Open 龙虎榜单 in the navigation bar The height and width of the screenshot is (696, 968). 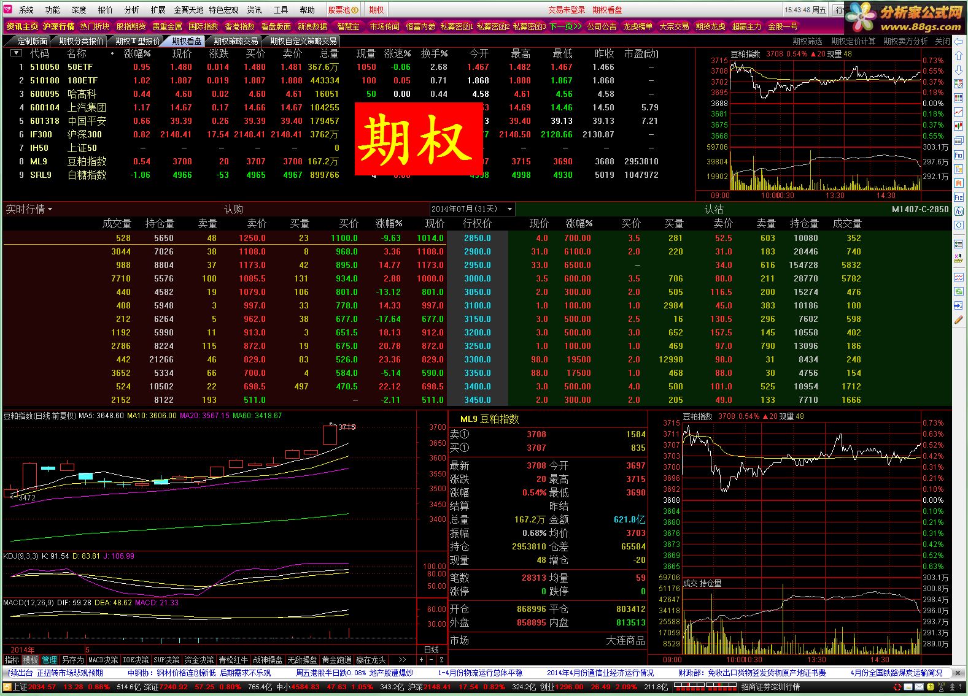pyautogui.click(x=638, y=26)
